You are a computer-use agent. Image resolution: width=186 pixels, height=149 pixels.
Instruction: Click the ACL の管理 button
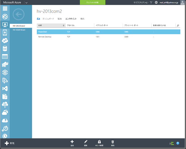[99, 143]
